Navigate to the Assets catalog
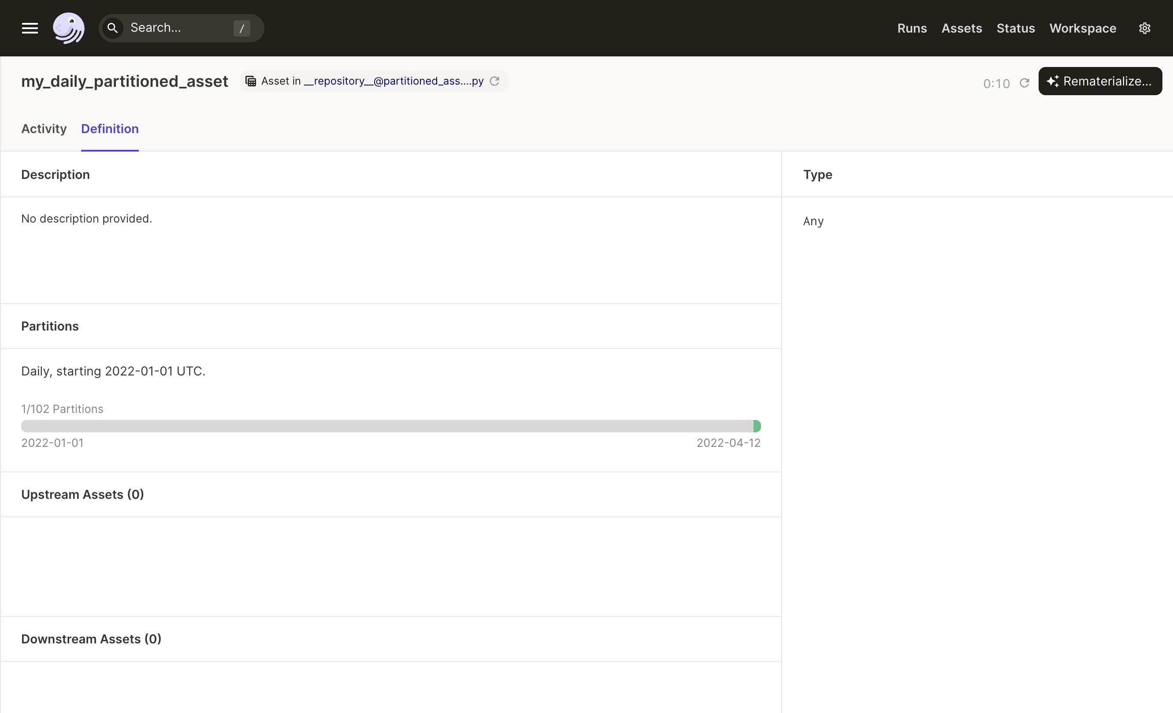Screen dimensions: 1173x713 [961, 28]
